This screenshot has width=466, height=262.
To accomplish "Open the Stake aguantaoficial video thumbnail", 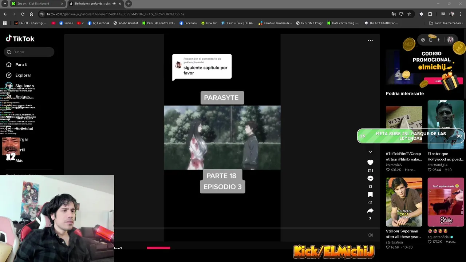I will click(446, 202).
